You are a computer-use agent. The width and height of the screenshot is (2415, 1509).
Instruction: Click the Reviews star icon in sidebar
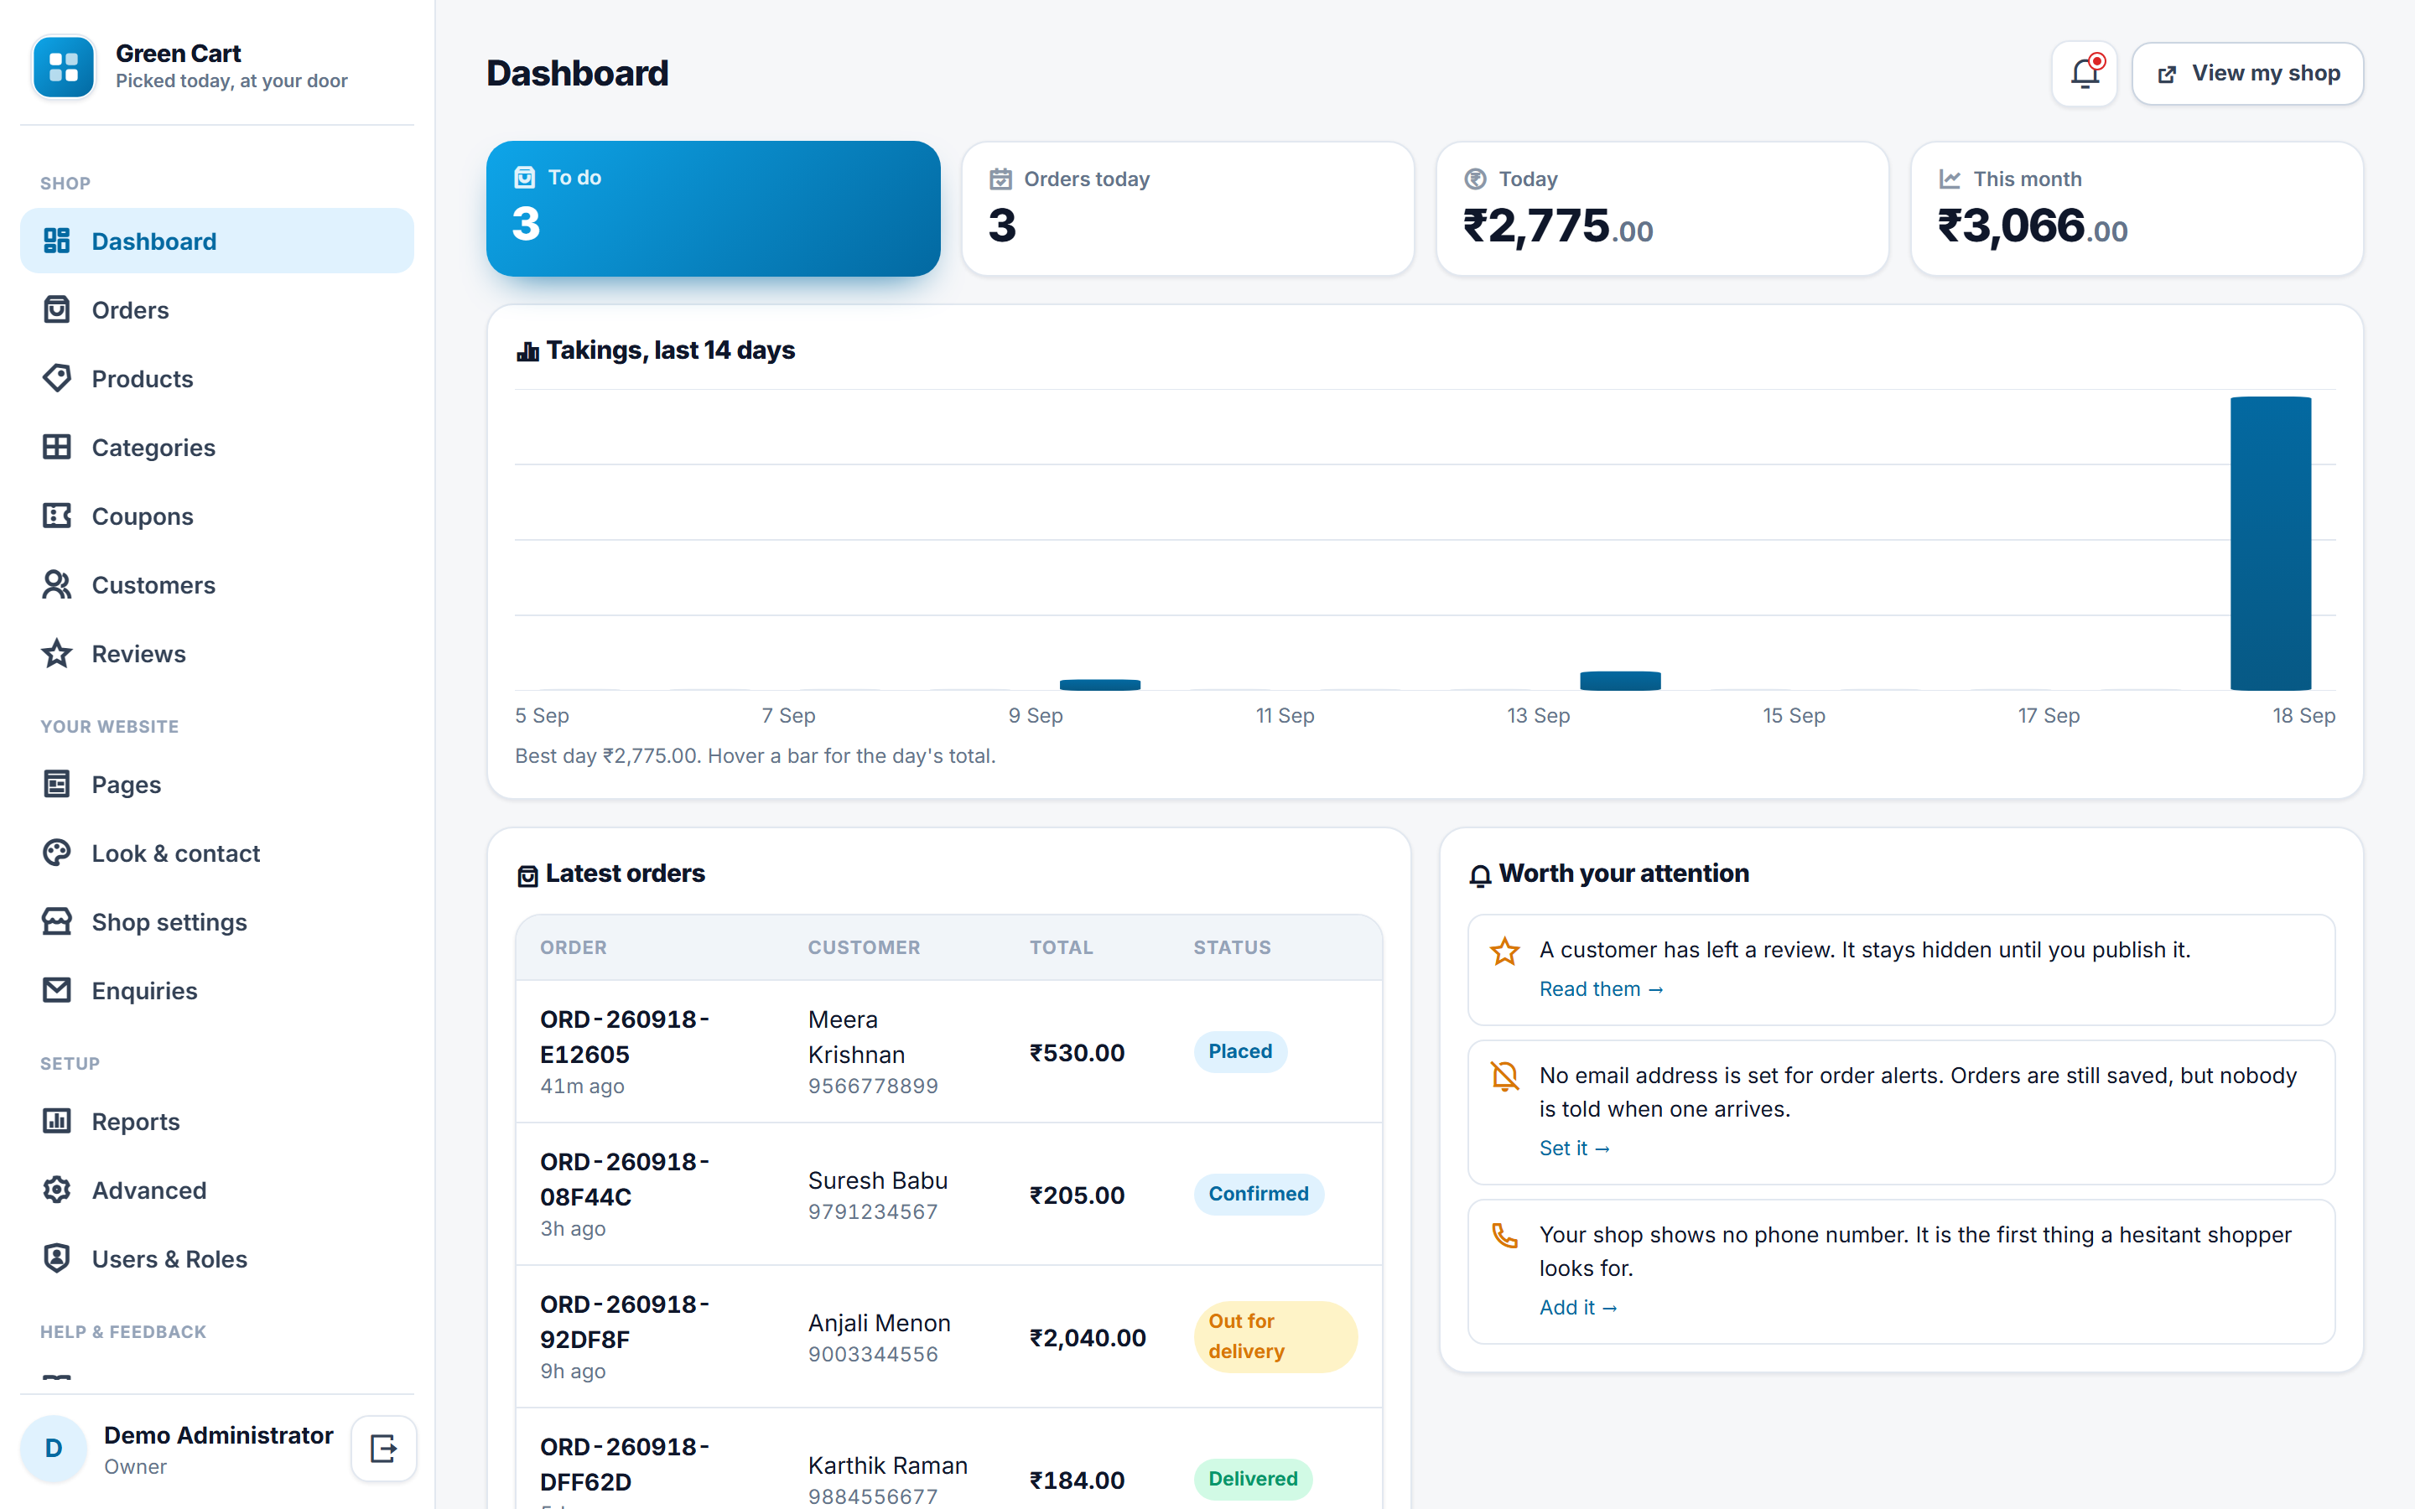tap(57, 655)
